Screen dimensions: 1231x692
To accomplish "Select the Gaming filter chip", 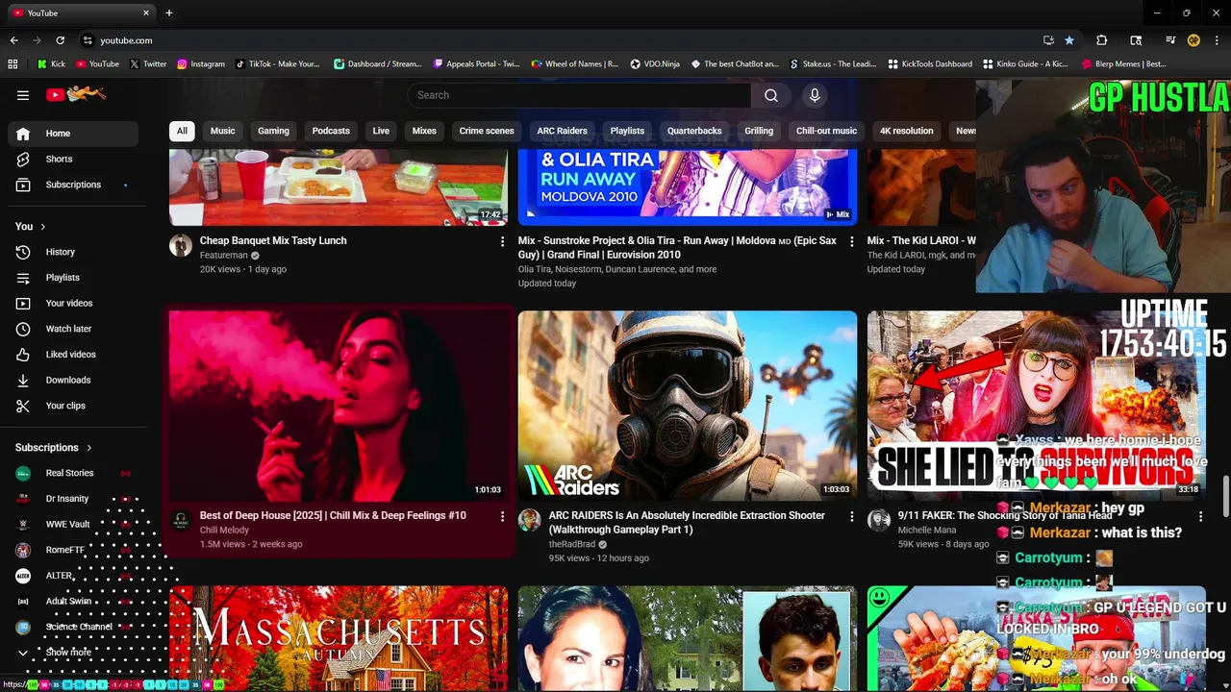I will click(273, 131).
